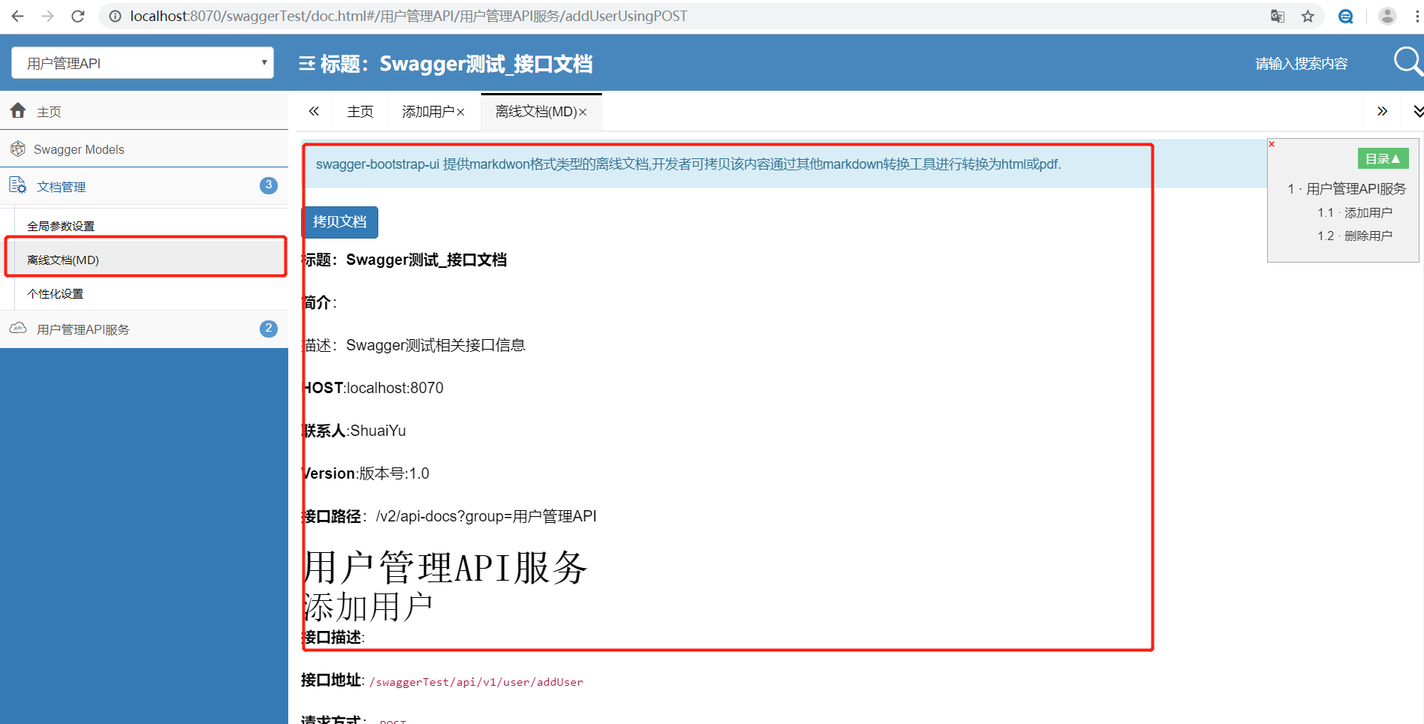The width and height of the screenshot is (1424, 724).
Task: Click the 用户管理API服务 heading in document
Action: tap(445, 567)
